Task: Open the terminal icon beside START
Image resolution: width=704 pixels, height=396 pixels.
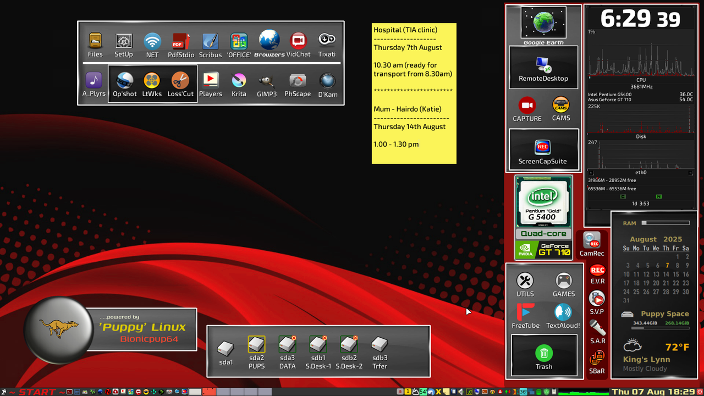Action: [70, 392]
